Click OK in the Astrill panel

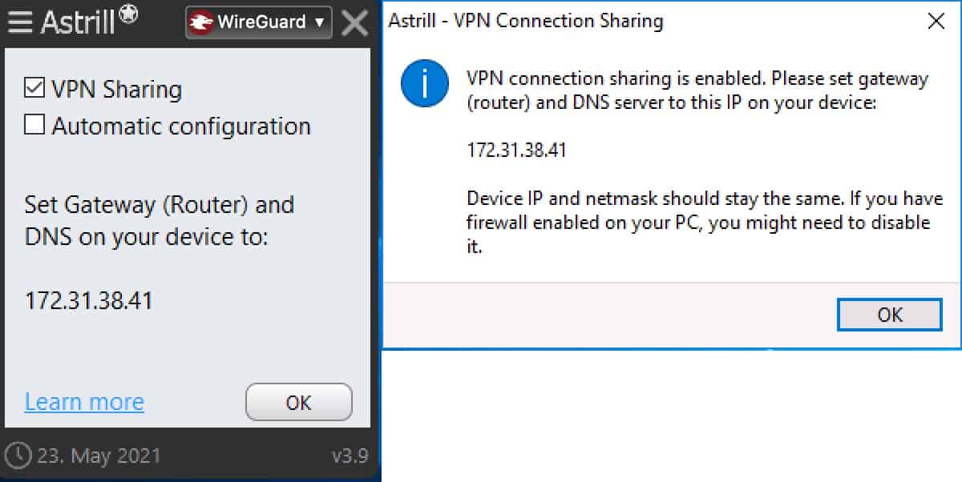coord(298,403)
